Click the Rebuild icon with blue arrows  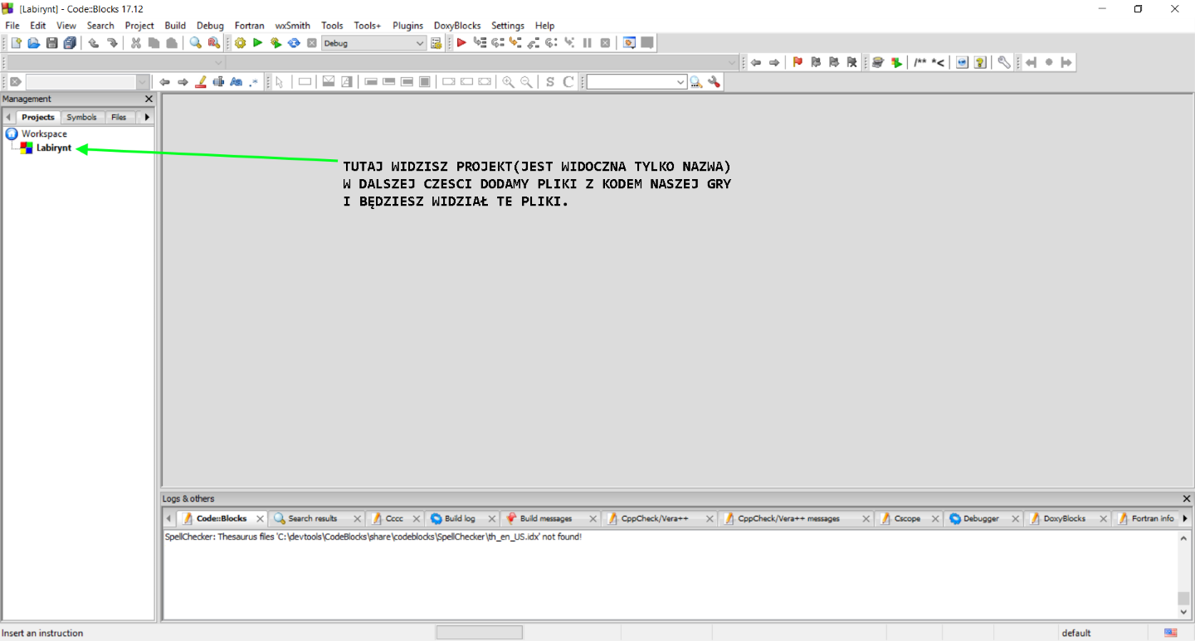[294, 43]
